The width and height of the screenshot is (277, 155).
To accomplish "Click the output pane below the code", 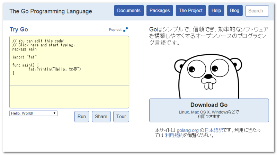I will click(69, 97).
